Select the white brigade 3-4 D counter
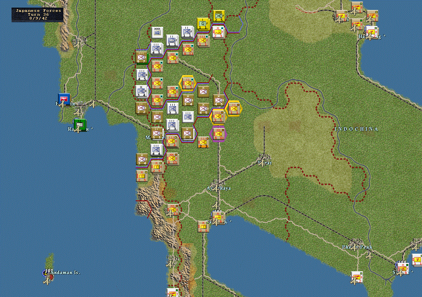Screen dimensions: 422x297 pos(141,91)
